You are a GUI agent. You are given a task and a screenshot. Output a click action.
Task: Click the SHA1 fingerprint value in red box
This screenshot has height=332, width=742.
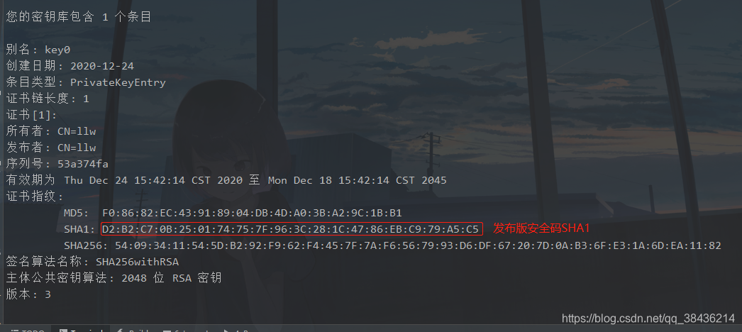pos(291,229)
